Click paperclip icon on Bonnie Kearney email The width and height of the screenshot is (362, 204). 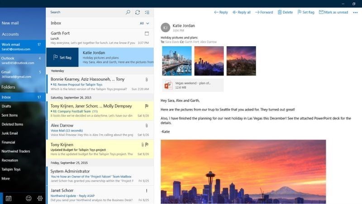tap(146, 80)
